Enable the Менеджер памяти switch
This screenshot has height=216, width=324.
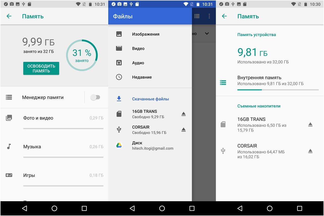click(96, 97)
